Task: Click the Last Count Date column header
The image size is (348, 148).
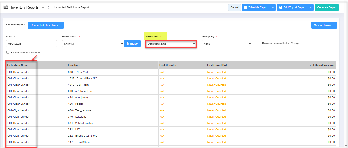Action: [217, 65]
